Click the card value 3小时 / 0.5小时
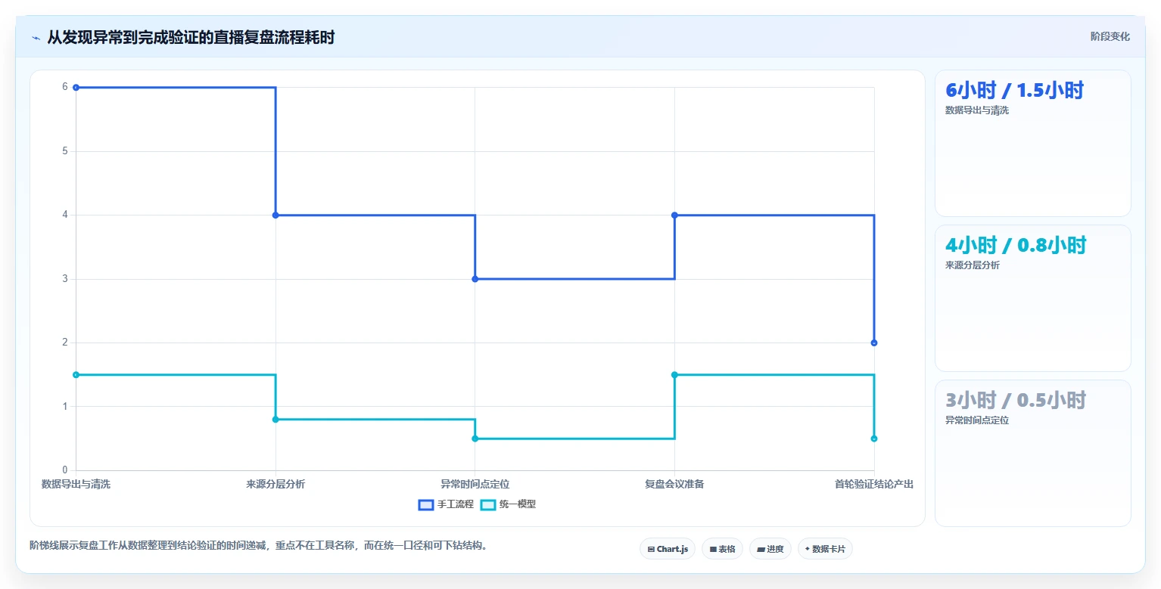Image resolution: width=1161 pixels, height=589 pixels. [x=1016, y=400]
